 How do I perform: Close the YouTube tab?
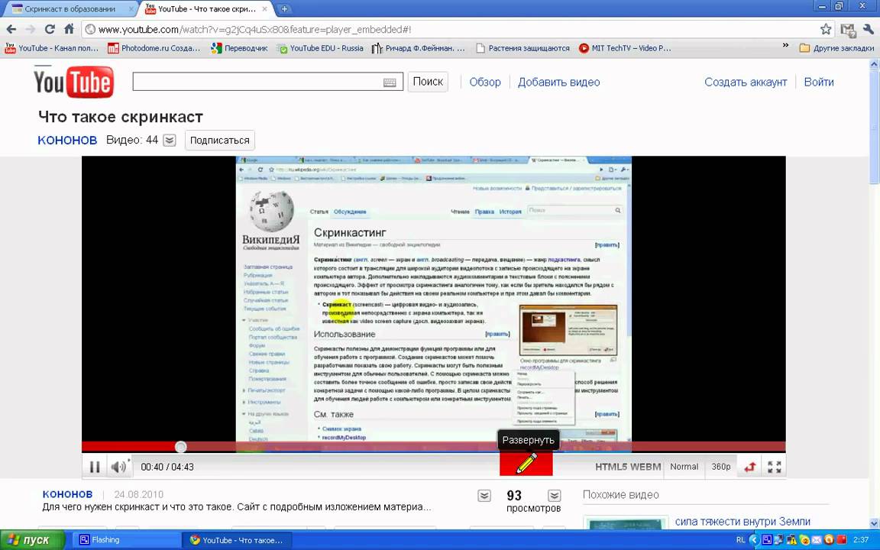tap(264, 9)
